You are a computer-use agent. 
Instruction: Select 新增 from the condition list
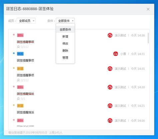65,37
